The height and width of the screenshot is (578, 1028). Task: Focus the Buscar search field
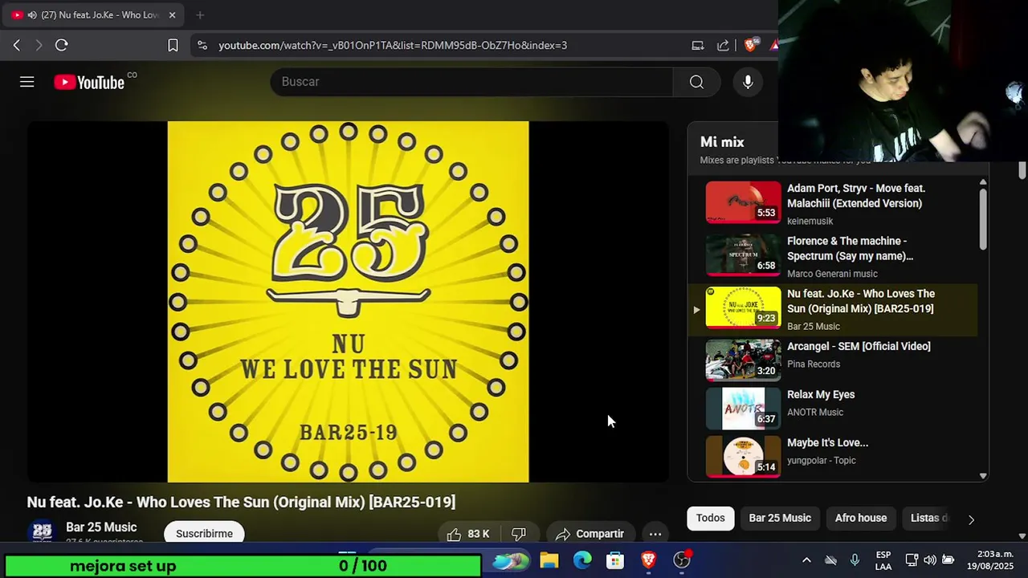(x=472, y=82)
